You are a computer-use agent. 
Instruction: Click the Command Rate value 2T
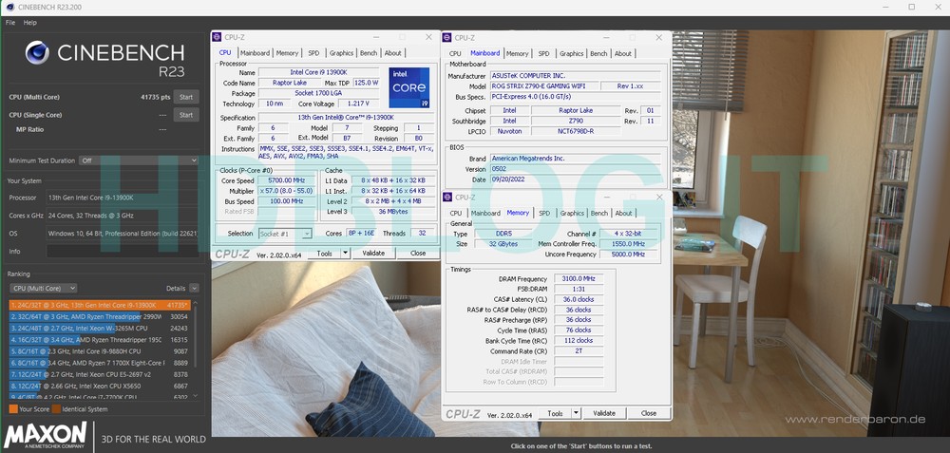578,350
